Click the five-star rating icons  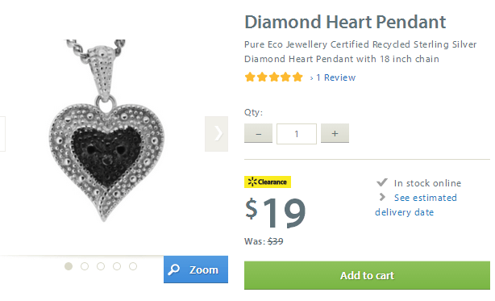click(x=274, y=77)
